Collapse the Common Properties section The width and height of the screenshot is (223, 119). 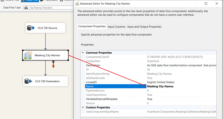pos(83,53)
